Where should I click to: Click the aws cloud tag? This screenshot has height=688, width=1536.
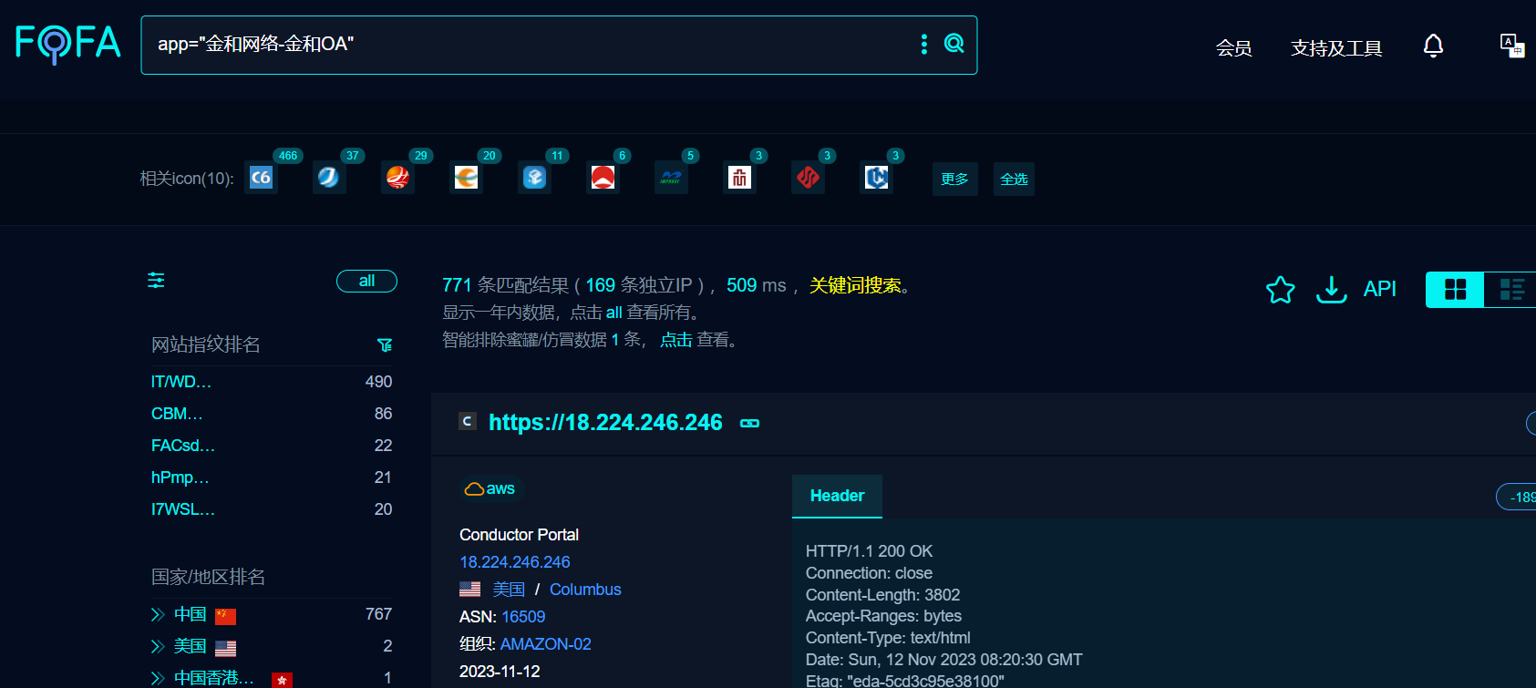tap(490, 488)
